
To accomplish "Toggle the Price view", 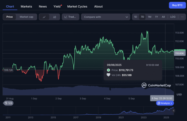I will point(10,17).
